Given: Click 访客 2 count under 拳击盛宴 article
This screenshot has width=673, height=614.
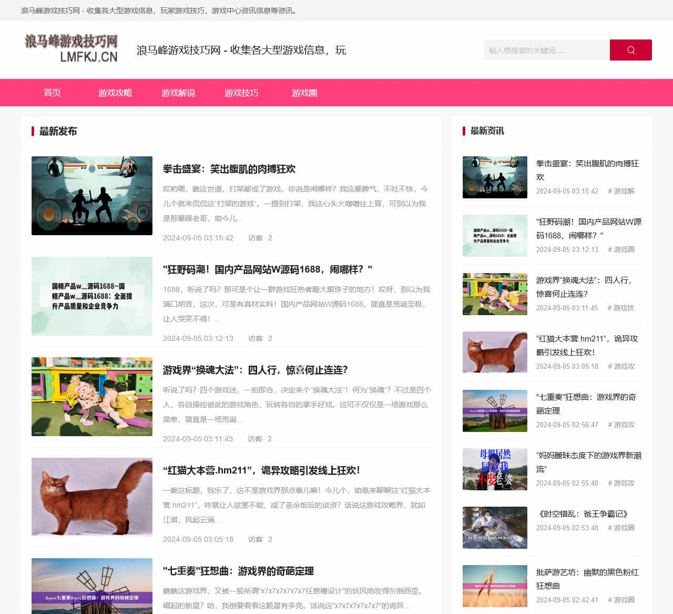Looking at the screenshot, I should point(260,238).
